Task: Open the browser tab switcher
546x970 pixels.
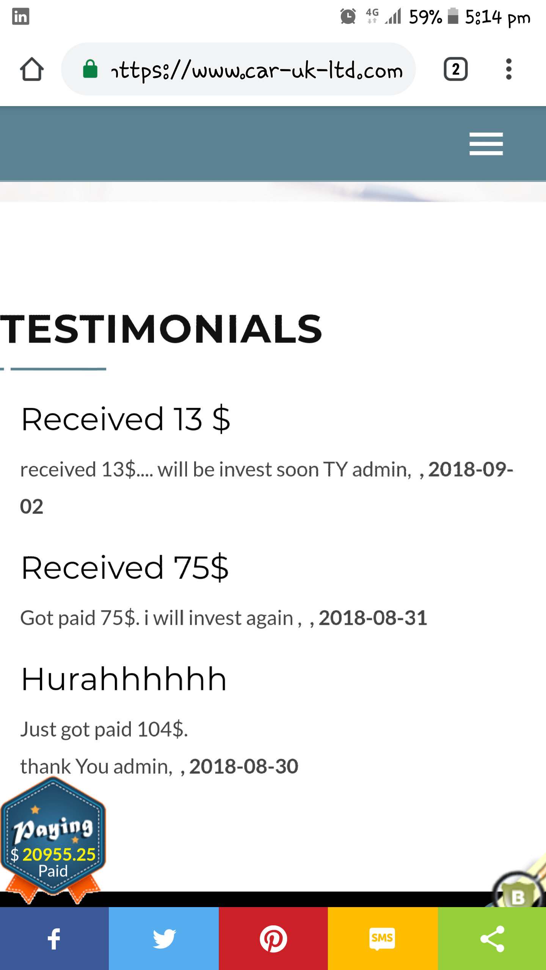Action: [x=455, y=69]
